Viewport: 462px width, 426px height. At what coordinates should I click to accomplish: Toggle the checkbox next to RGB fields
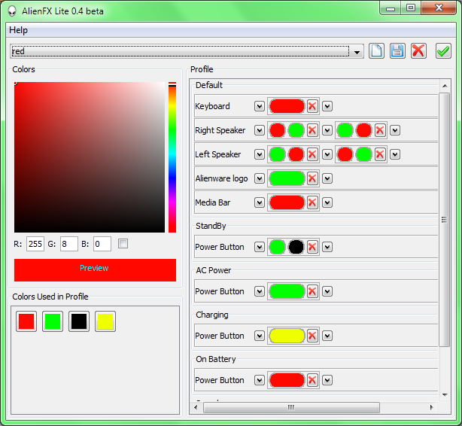click(123, 244)
